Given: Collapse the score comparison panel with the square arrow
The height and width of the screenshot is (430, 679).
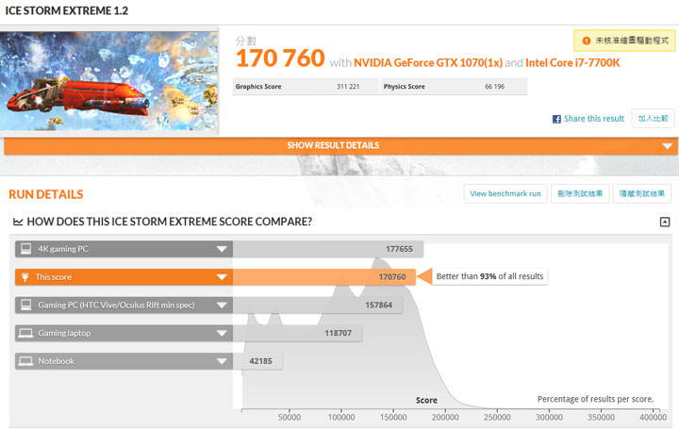Looking at the screenshot, I should pyautogui.click(x=665, y=223).
